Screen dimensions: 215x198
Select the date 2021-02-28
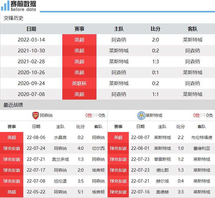pyautogui.click(x=31, y=61)
